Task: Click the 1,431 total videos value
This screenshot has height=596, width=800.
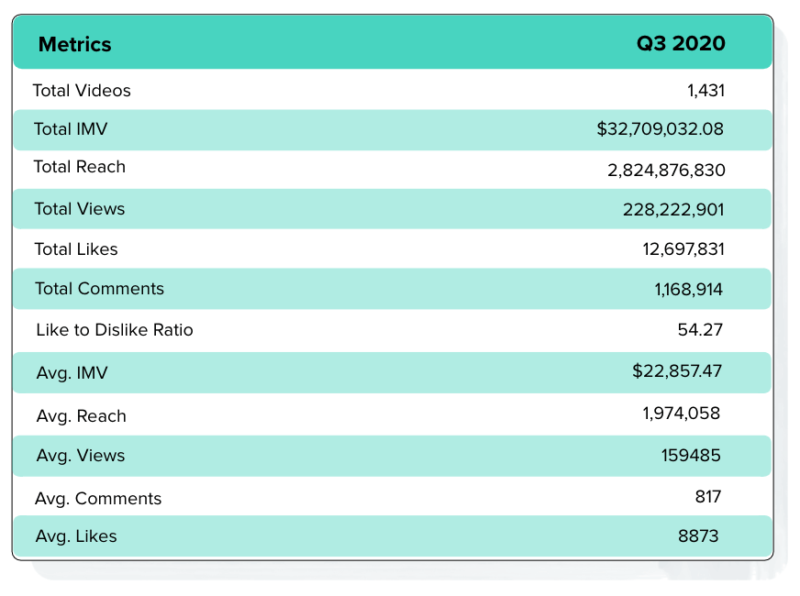Action: [x=706, y=90]
